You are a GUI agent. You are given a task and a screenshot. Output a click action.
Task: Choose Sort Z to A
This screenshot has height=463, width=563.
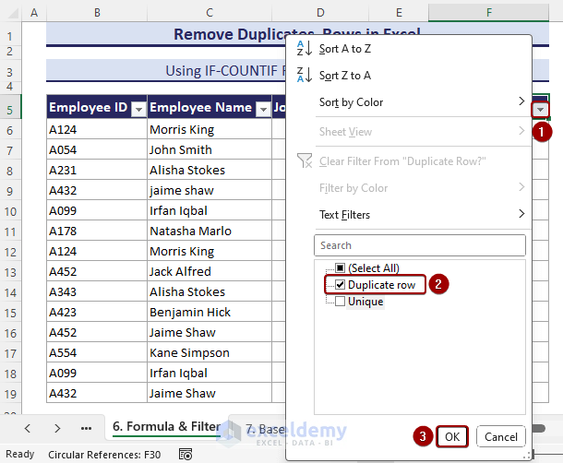click(345, 76)
